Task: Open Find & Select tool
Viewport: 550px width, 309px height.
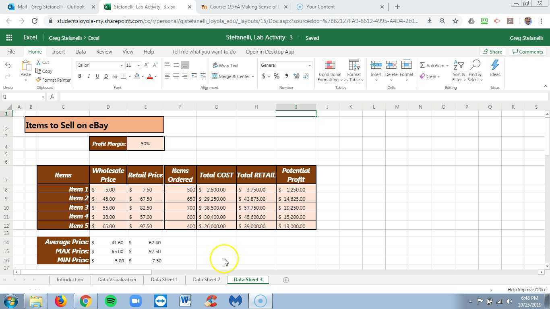Action: [x=475, y=71]
